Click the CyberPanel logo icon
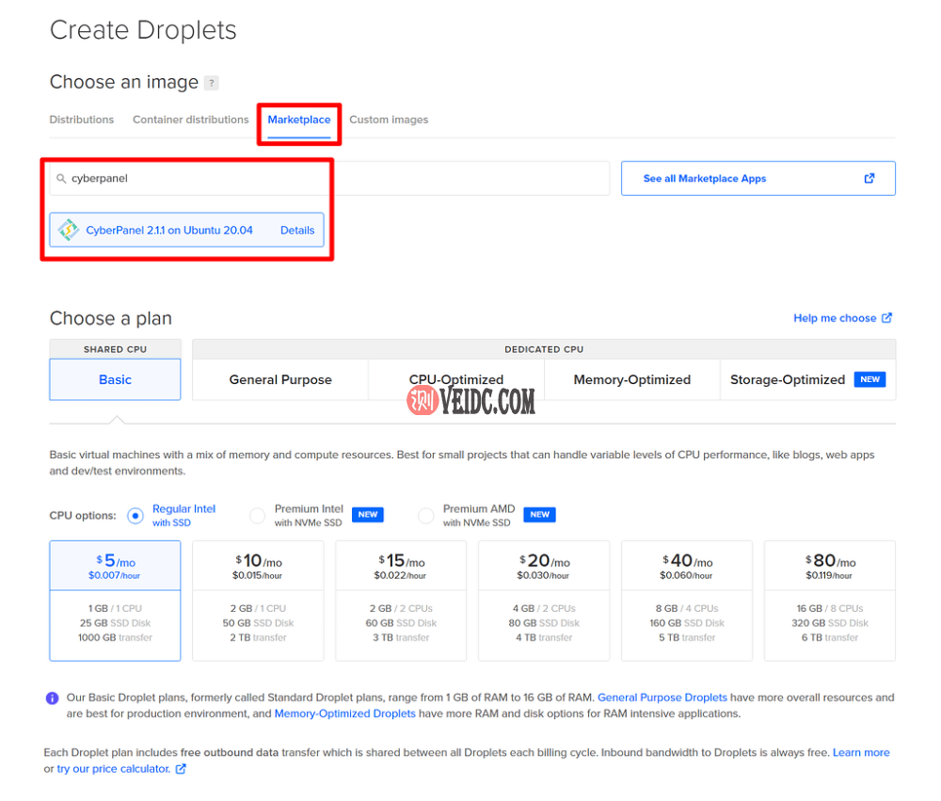Image resolution: width=941 pixels, height=801 pixels. (x=69, y=230)
